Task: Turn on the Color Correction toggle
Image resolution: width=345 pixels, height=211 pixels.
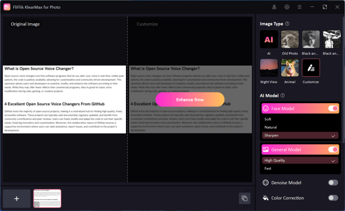Action: tap(333, 198)
